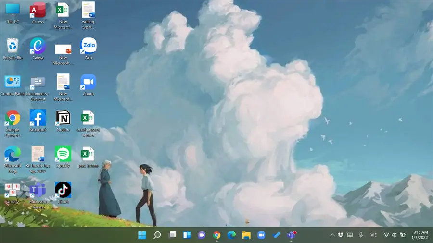The image size is (433, 243).
Task: Click the Facebook desktop icon
Action: 38,121
